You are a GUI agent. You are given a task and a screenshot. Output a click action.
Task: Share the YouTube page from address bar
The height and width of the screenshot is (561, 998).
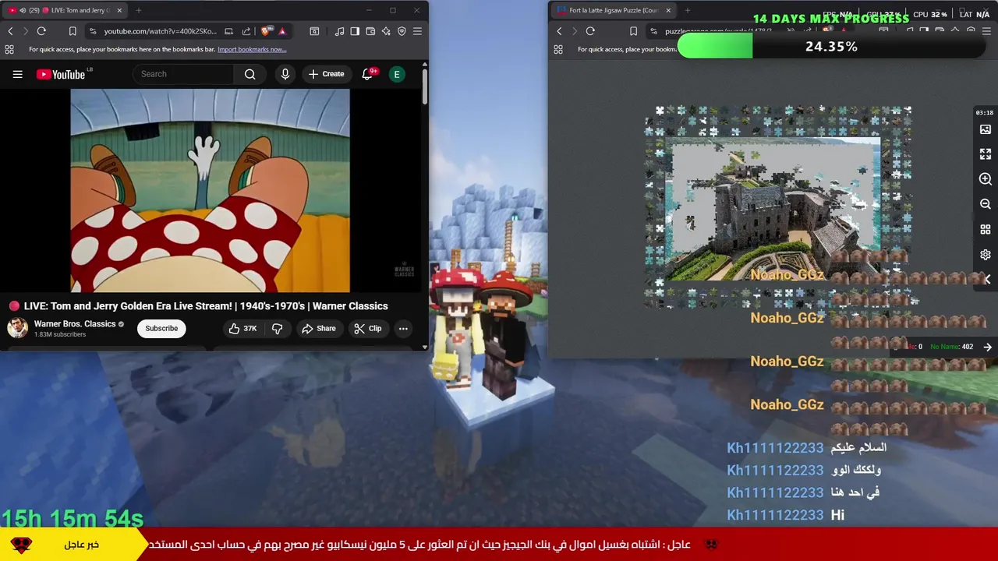(246, 31)
